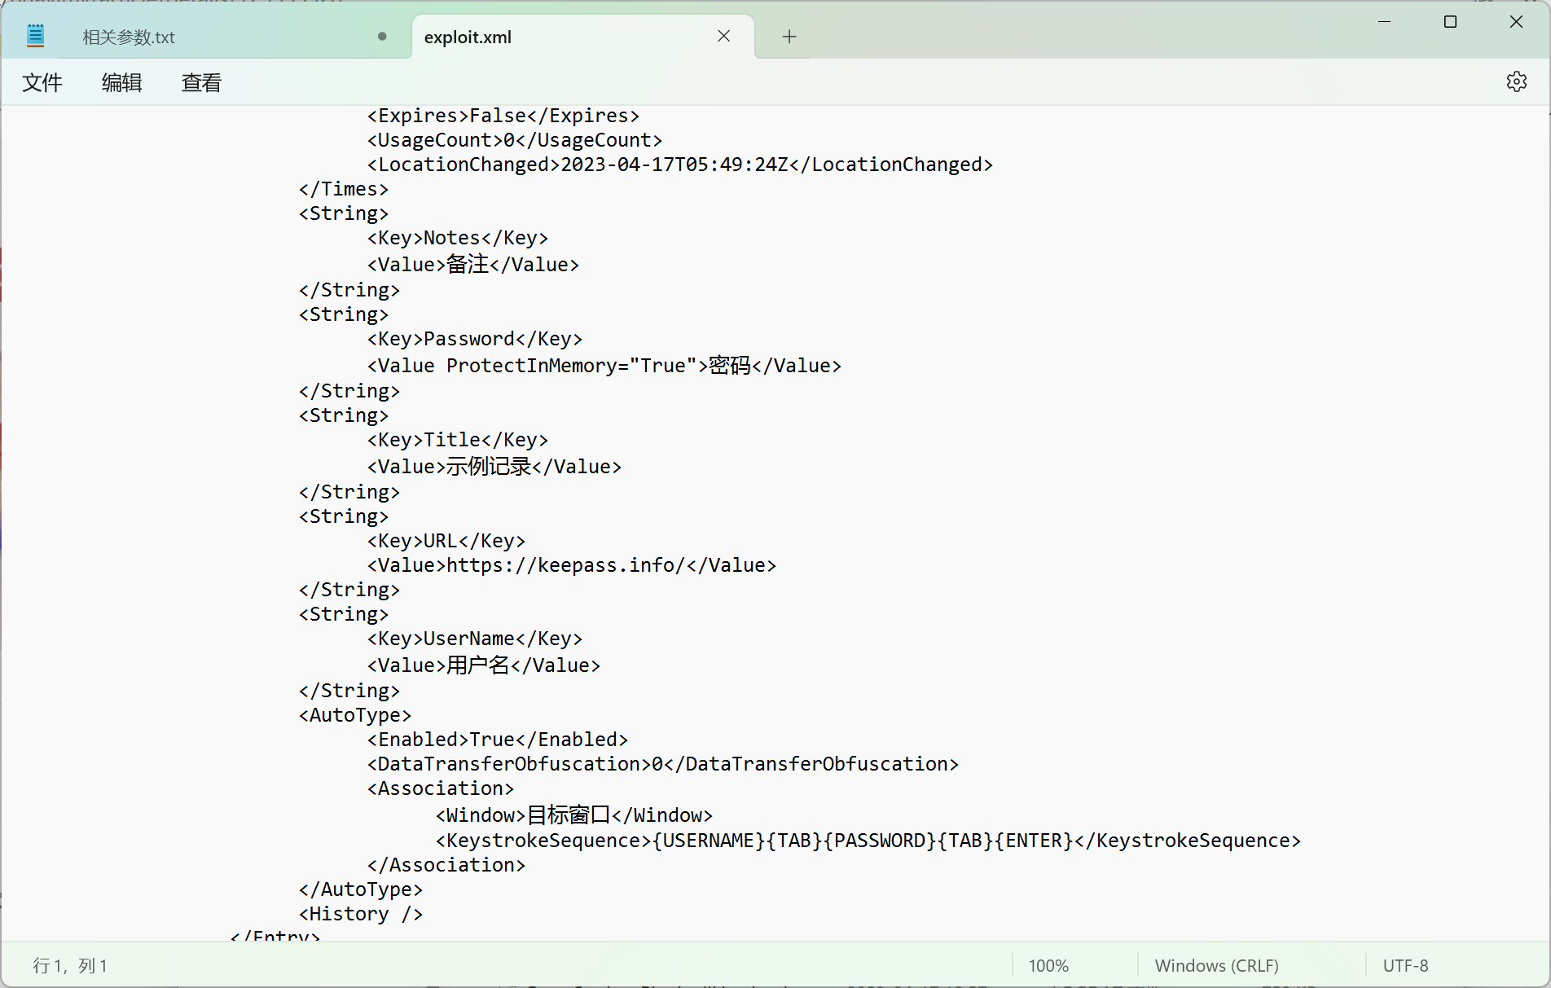
Task: Click the opening AutoType tag line
Action: pos(354,715)
